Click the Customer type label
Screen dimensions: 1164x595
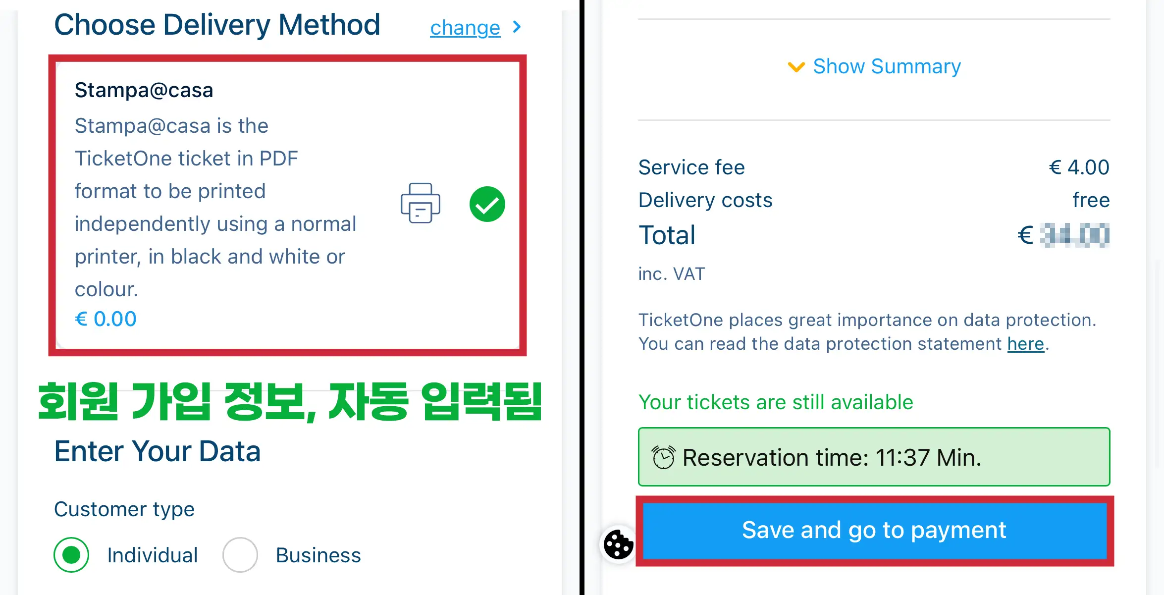(124, 509)
